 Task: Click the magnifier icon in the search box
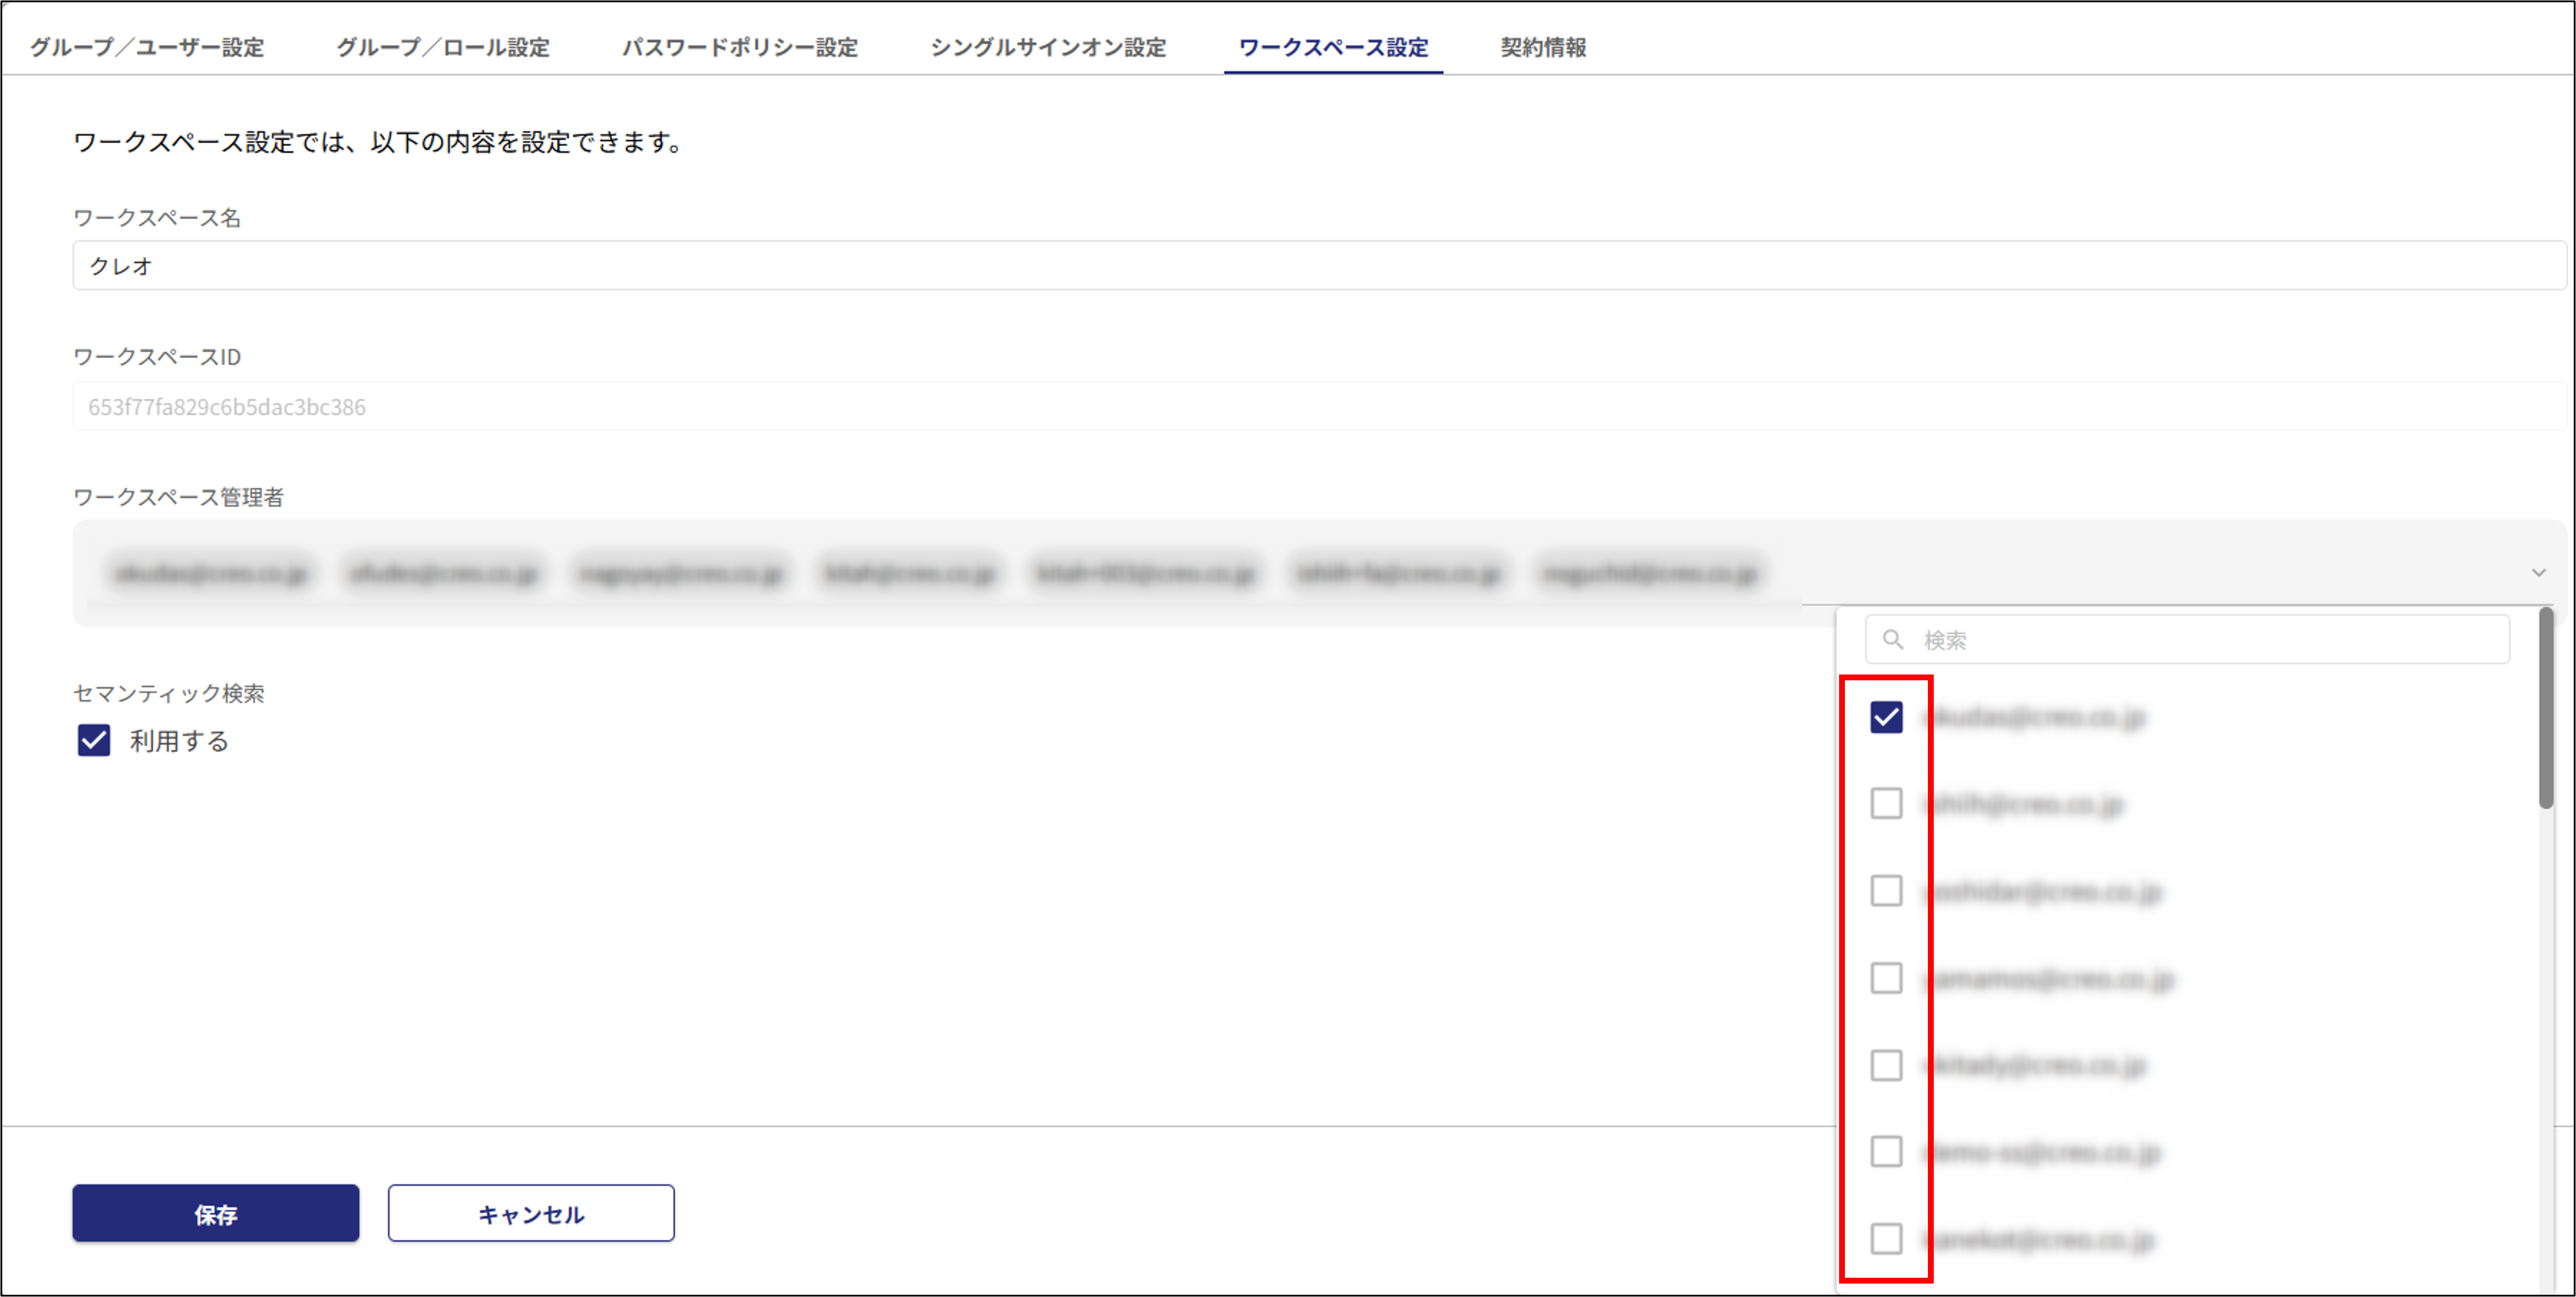(1892, 639)
